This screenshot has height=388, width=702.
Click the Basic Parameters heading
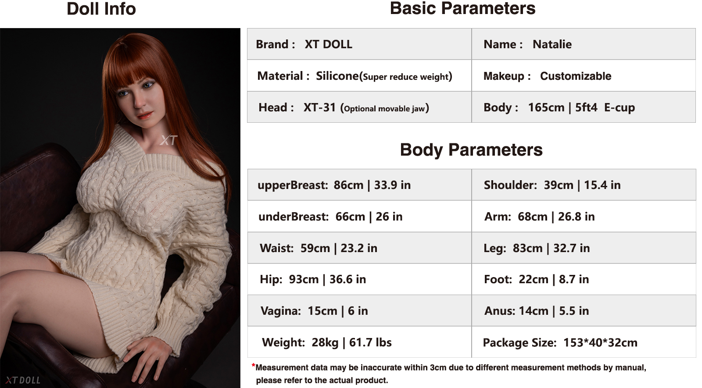[462, 8]
